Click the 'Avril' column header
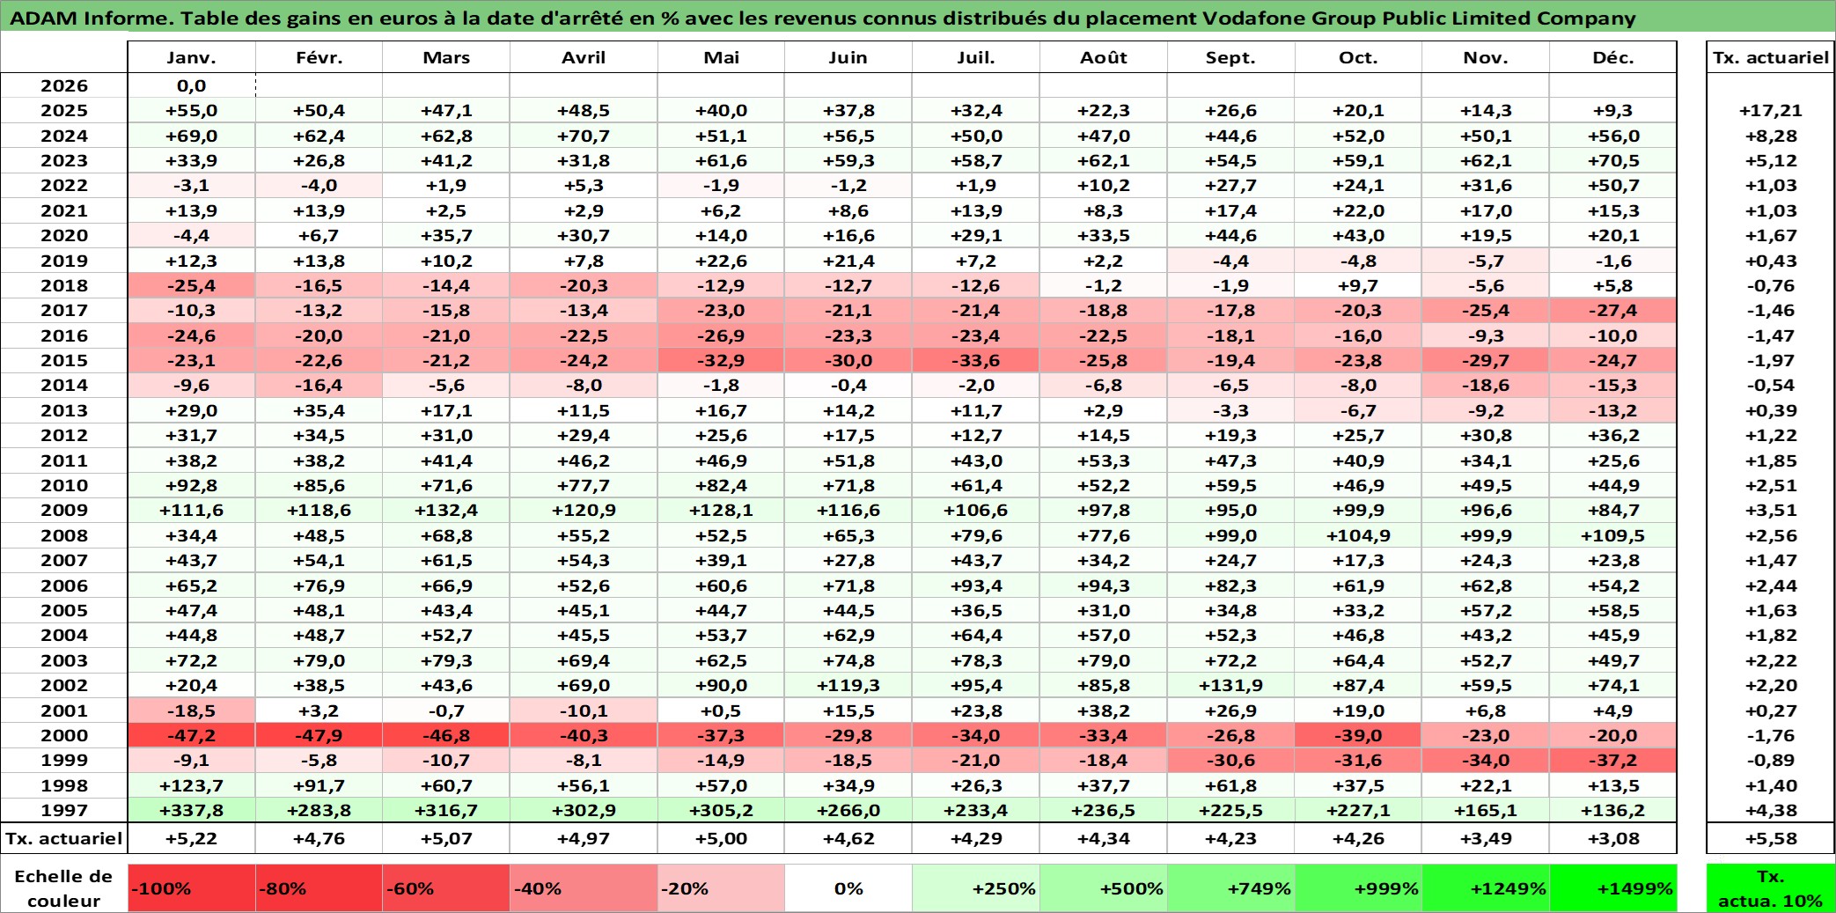Screen dimensions: 1836x913 click(x=584, y=57)
